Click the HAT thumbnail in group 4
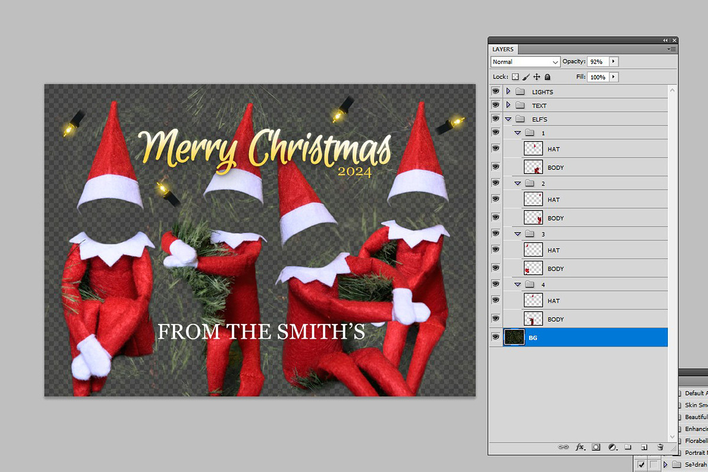This screenshot has height=472, width=708. pyautogui.click(x=533, y=301)
